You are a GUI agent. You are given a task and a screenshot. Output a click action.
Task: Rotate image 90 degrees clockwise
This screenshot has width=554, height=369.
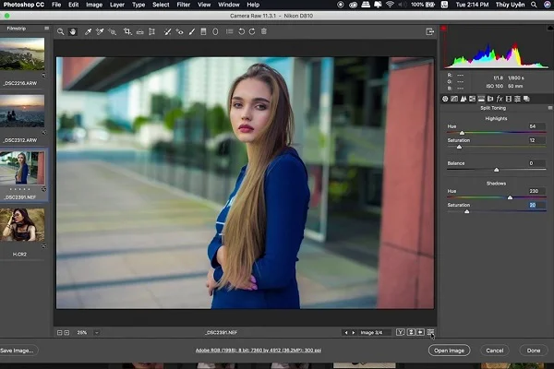[x=252, y=31]
